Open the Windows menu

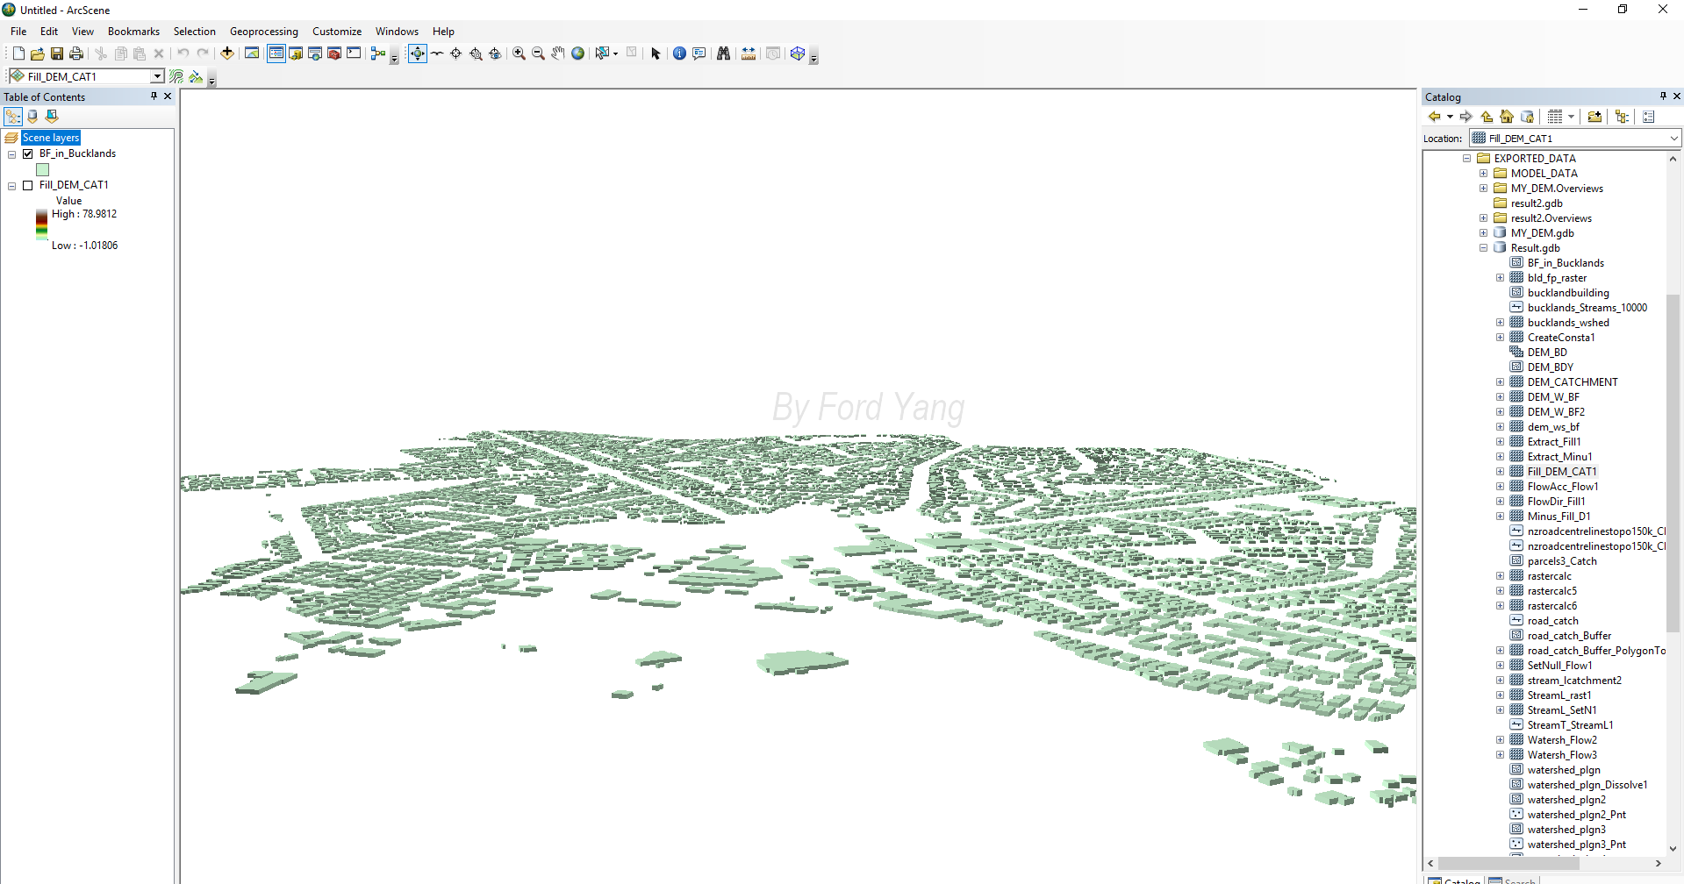397,32
